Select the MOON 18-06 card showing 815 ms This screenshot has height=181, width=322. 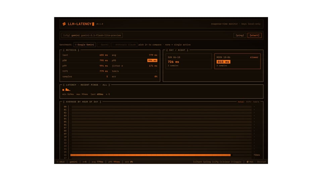[237, 61]
